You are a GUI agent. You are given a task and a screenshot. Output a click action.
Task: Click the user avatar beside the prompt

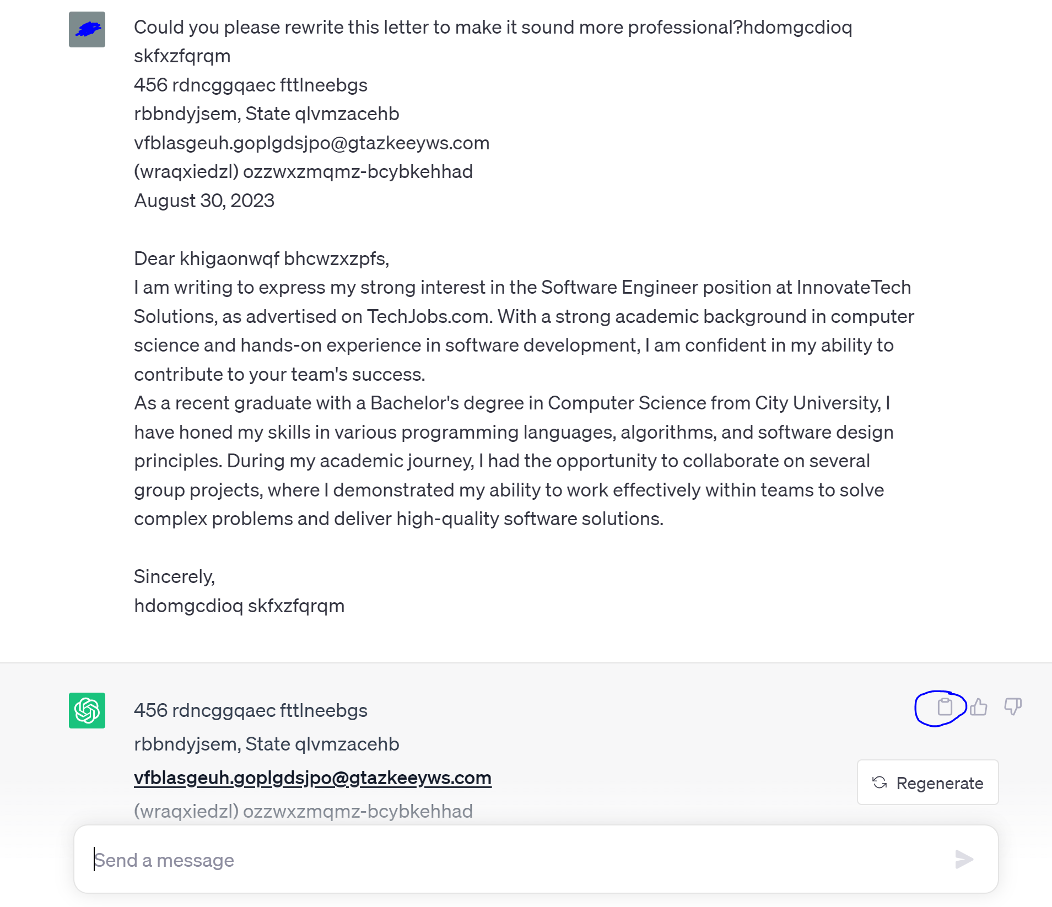tap(87, 29)
